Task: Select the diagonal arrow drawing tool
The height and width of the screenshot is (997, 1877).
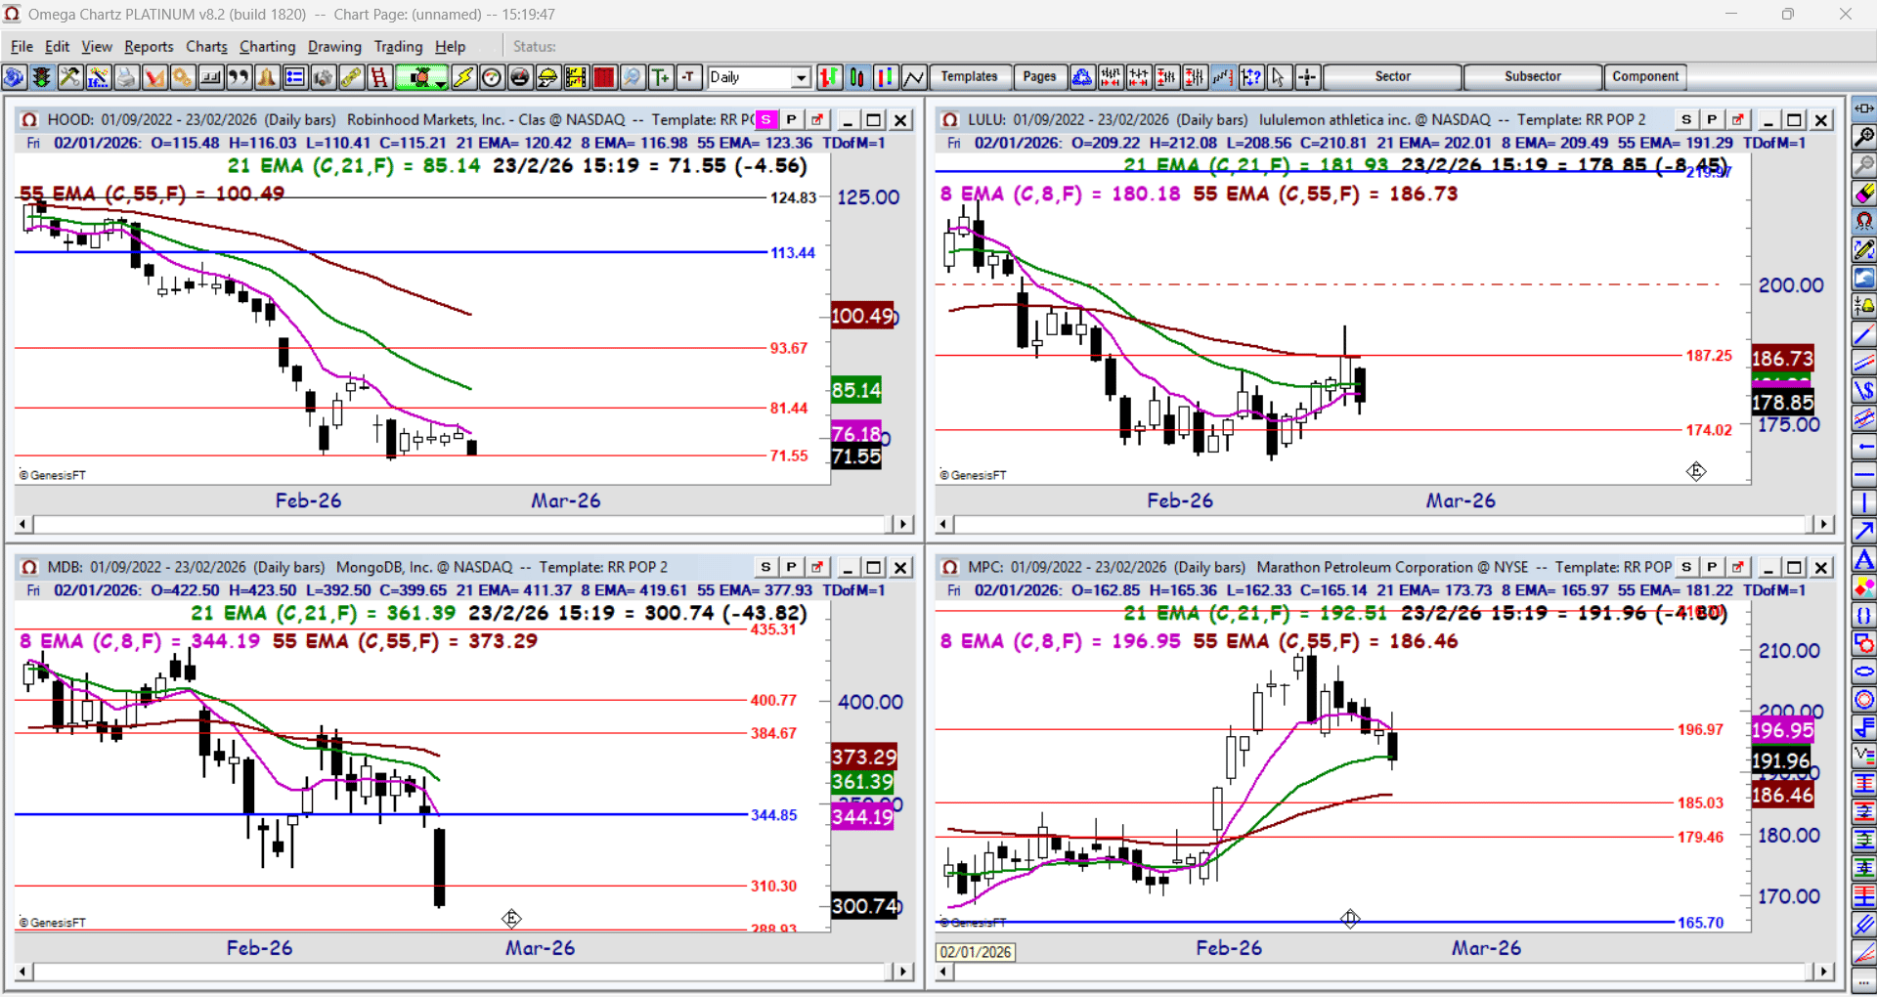Action: [x=1864, y=531]
